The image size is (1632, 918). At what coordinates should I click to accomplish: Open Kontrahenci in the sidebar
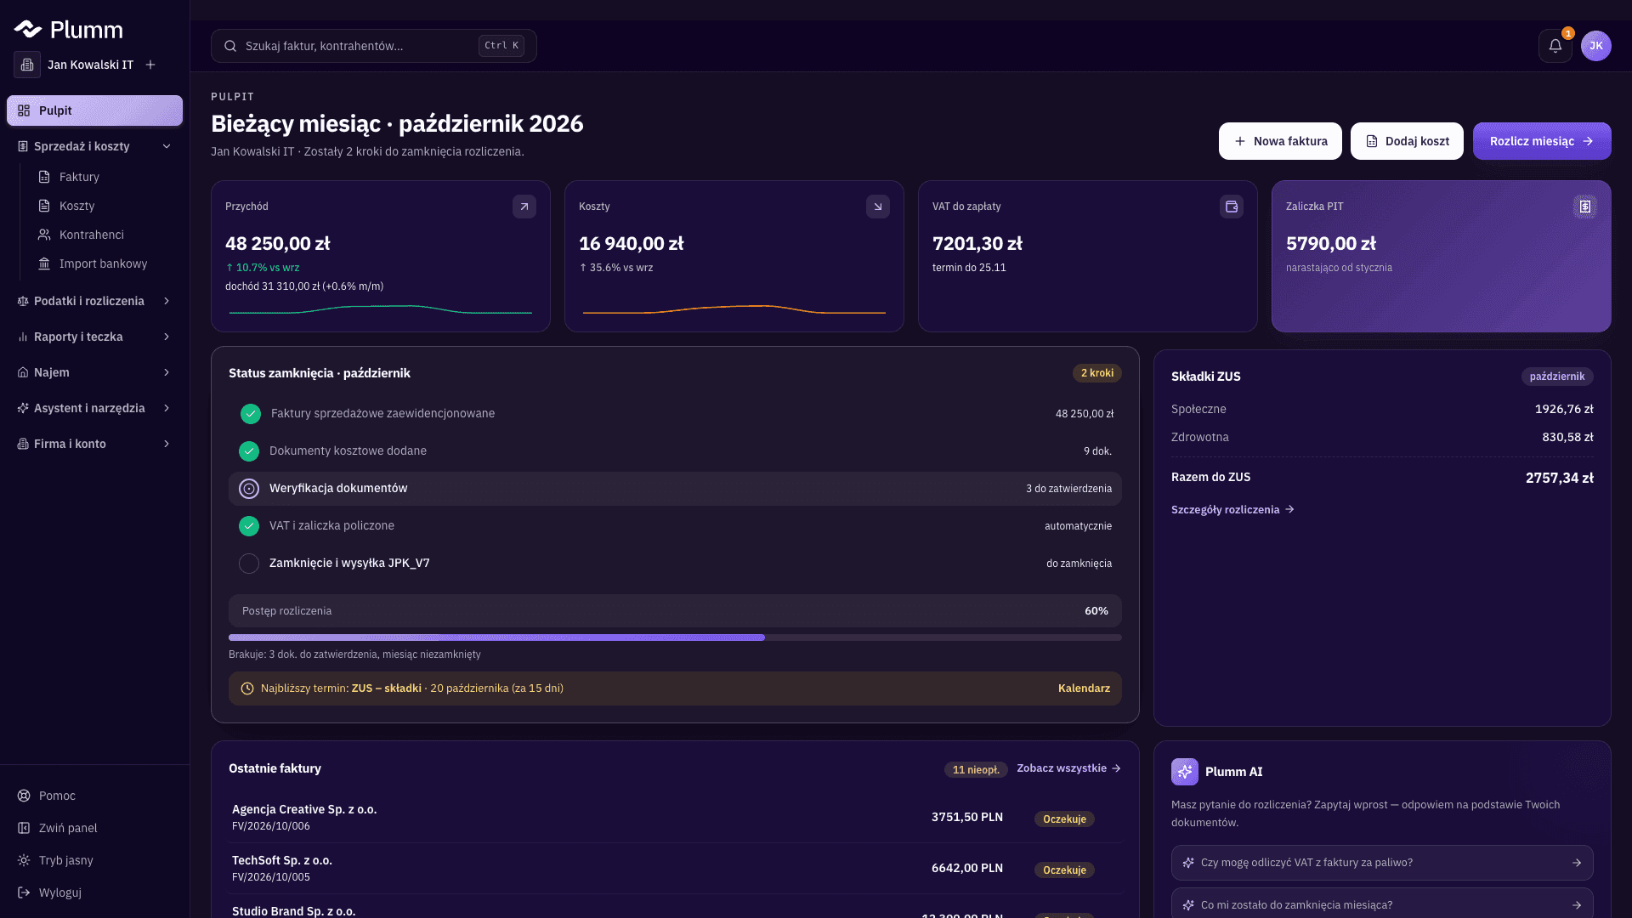[105, 235]
